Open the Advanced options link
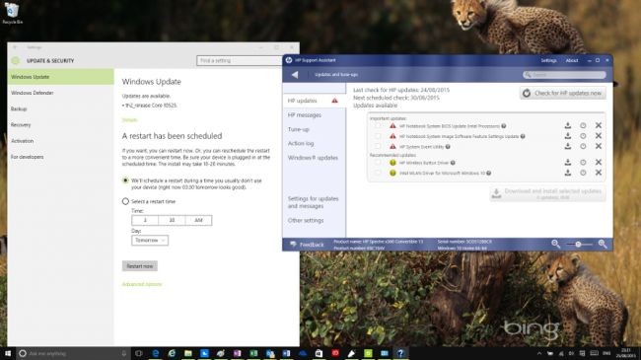Screen dimensions: 641x360 point(142,284)
